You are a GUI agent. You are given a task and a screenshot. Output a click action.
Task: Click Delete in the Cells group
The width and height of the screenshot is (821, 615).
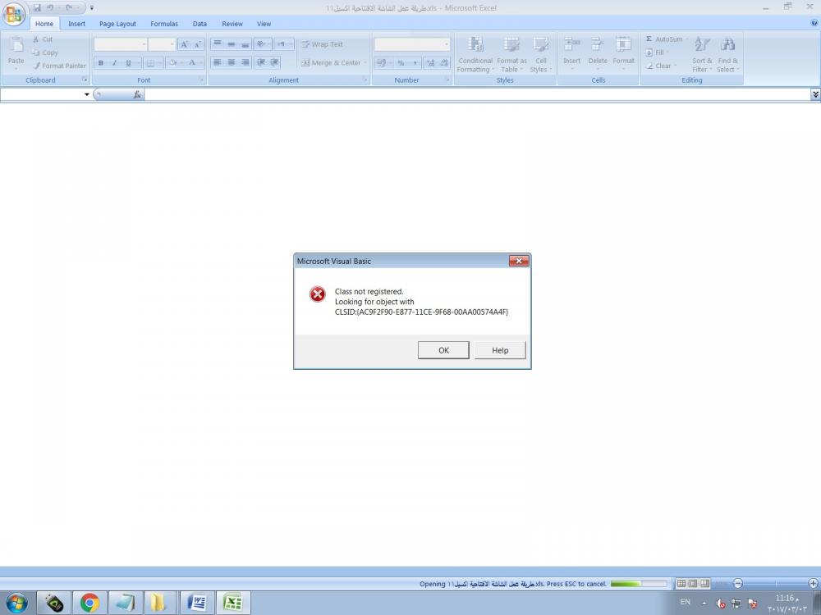(598, 54)
